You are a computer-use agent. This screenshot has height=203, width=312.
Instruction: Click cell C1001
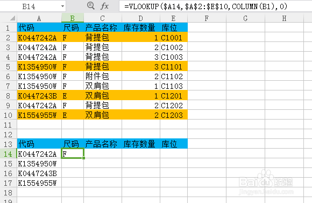[174, 37]
